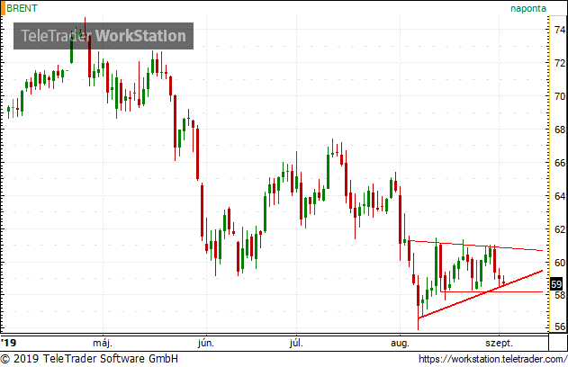Image resolution: width=568 pixels, height=367 pixels.
Task: Select the upper red resistance trendline
Action: click(x=475, y=246)
